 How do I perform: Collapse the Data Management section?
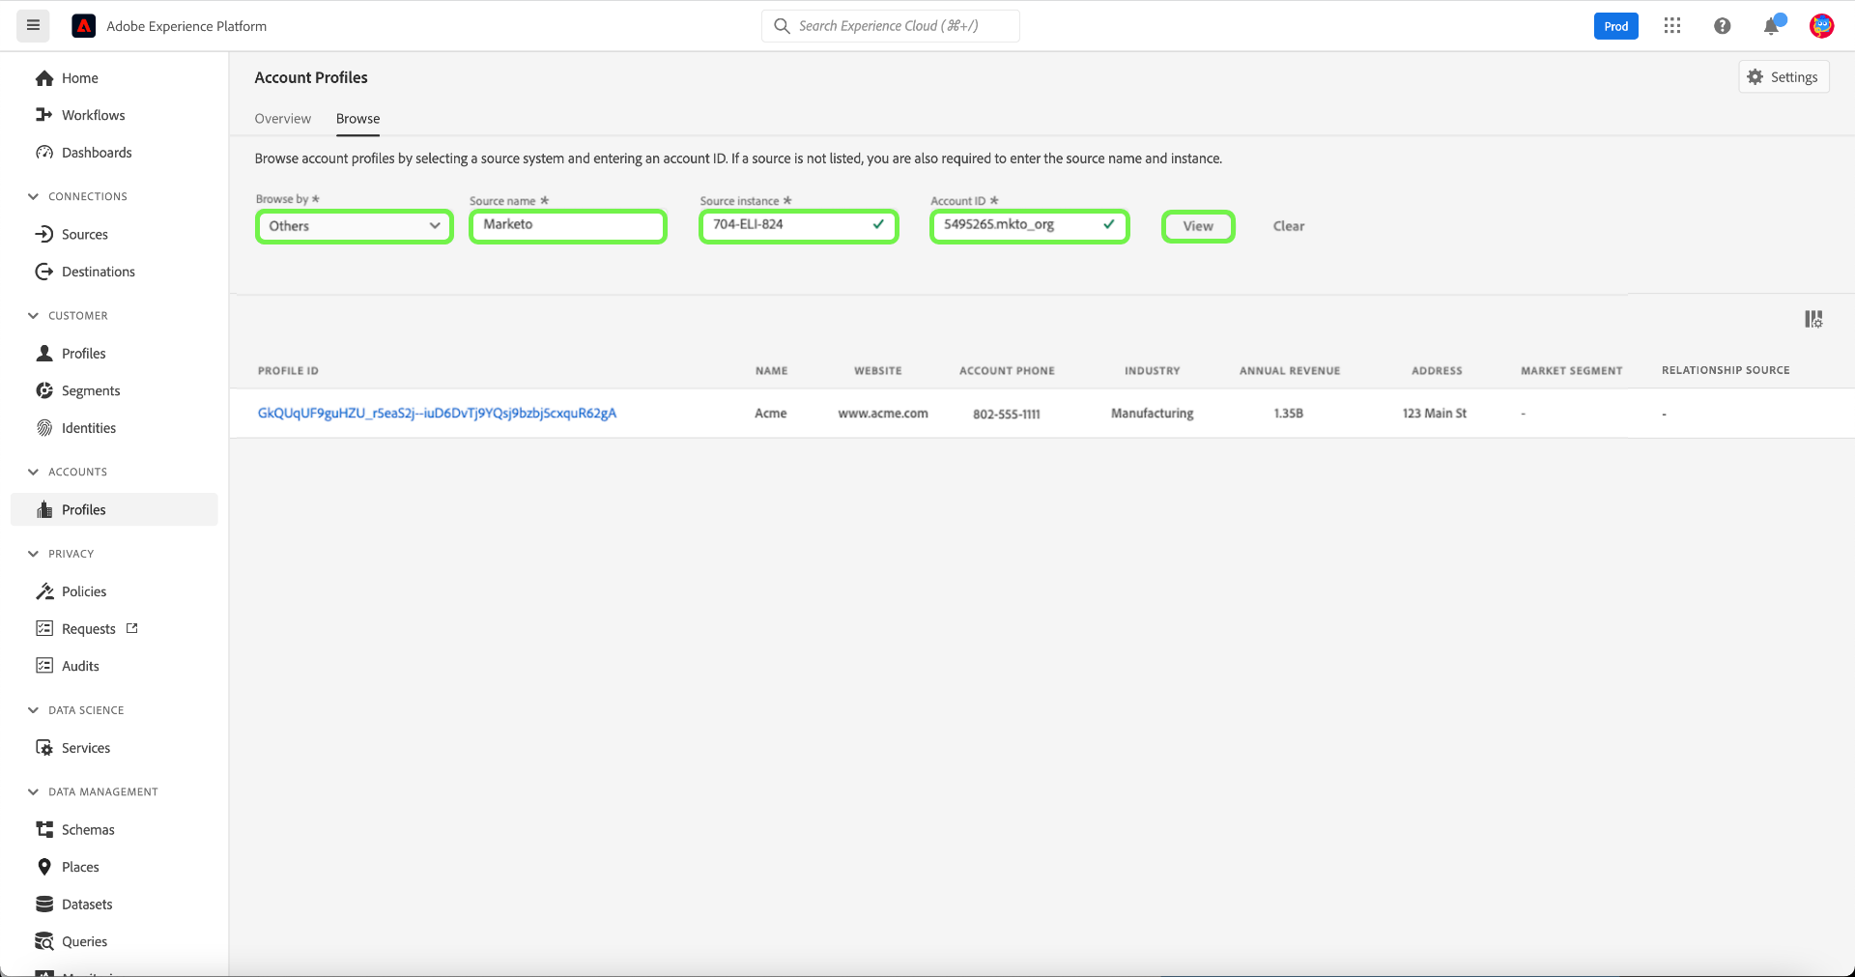(33, 791)
